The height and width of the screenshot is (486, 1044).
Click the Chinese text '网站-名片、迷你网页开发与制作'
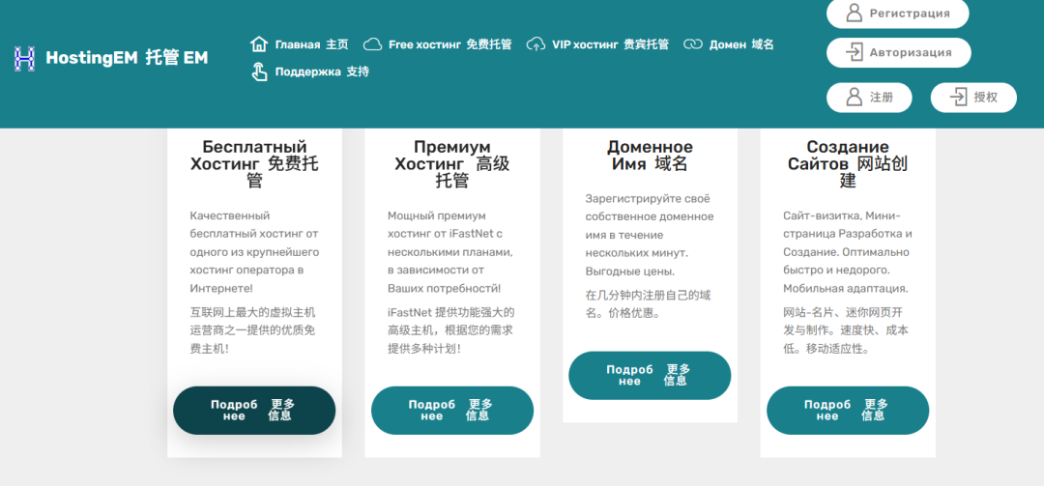pyautogui.click(x=846, y=329)
